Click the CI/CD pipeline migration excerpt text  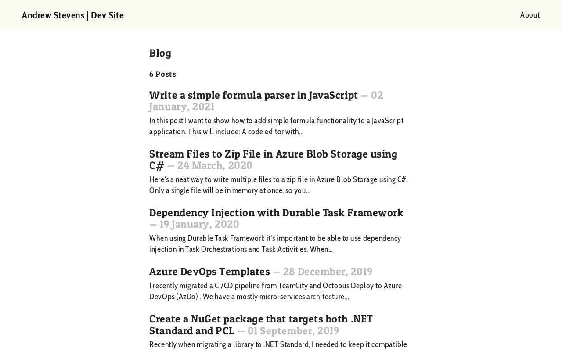tap(275, 291)
